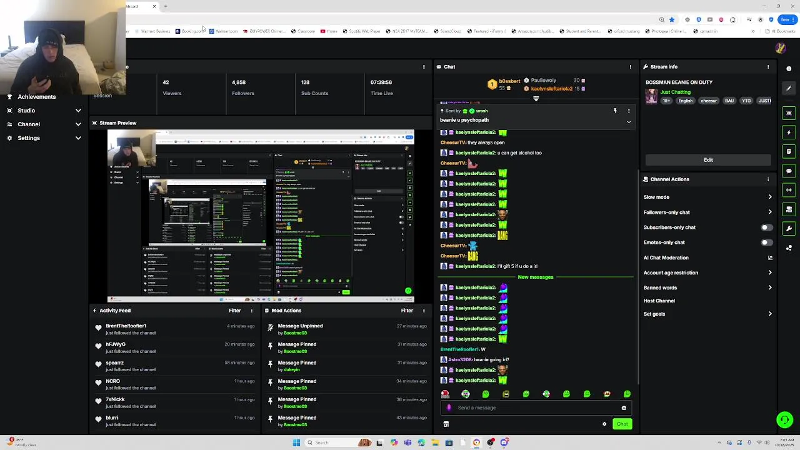This screenshot has width=800, height=450.
Task: Open the Activity Feed Filter
Action: [234, 311]
